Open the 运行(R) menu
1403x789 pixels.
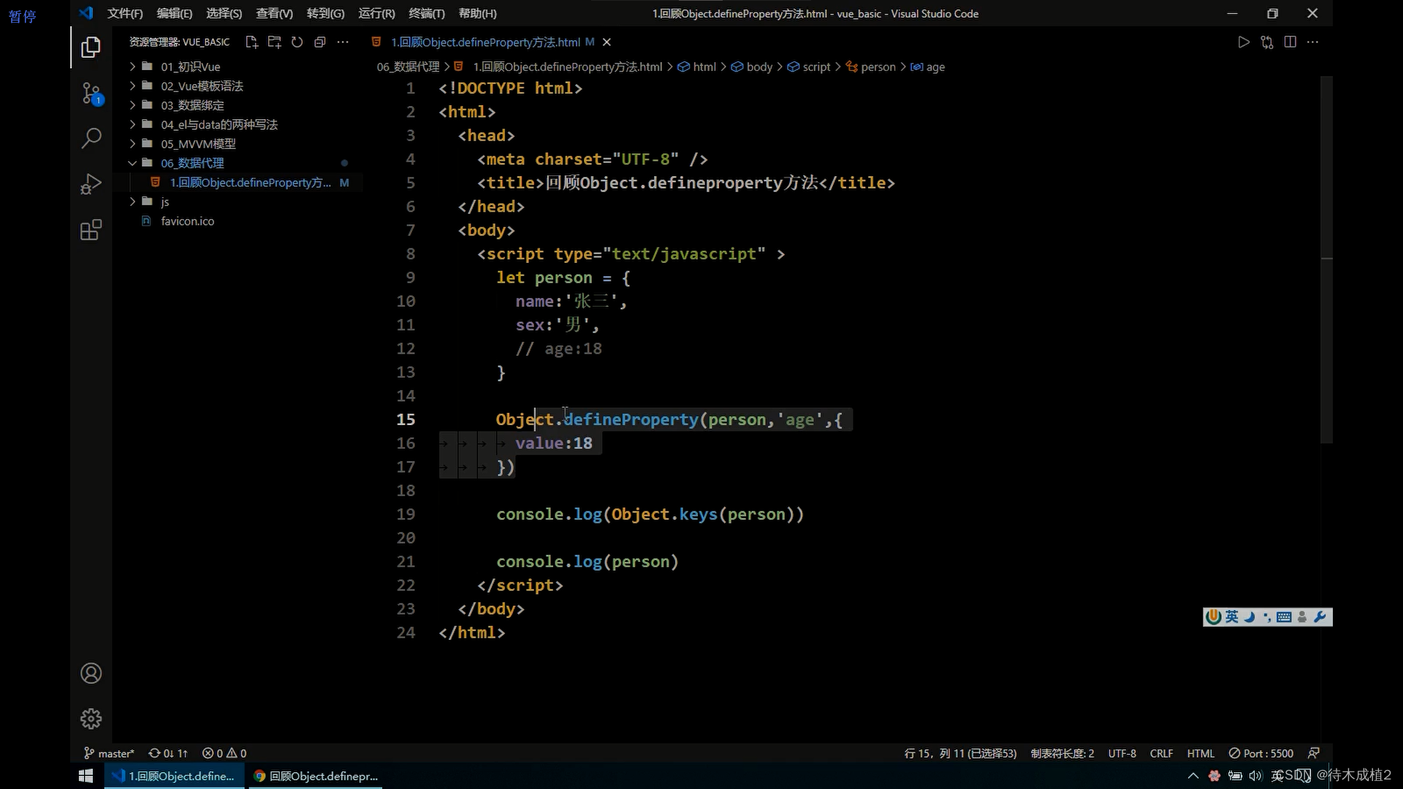[377, 13]
